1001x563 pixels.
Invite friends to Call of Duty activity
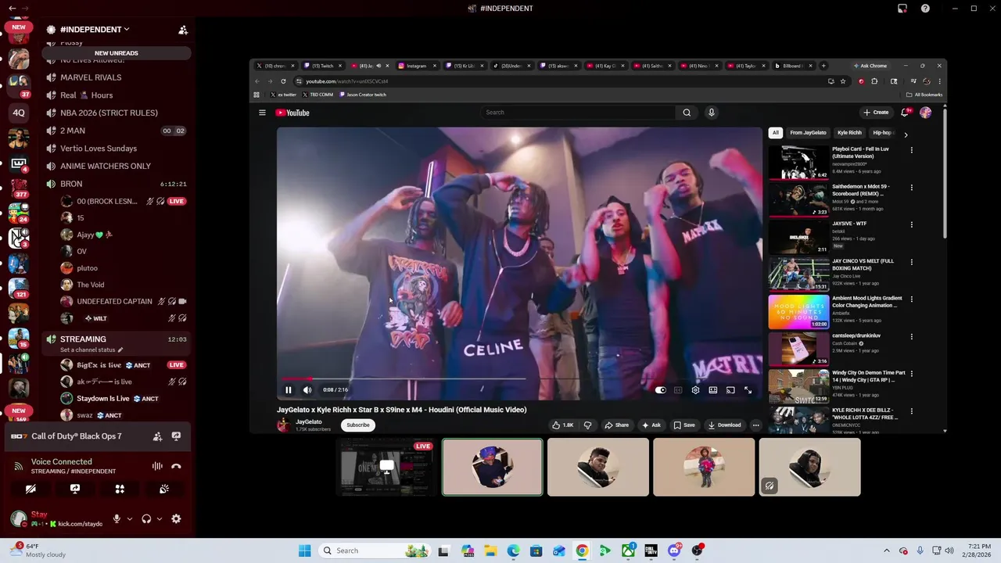[157, 436]
